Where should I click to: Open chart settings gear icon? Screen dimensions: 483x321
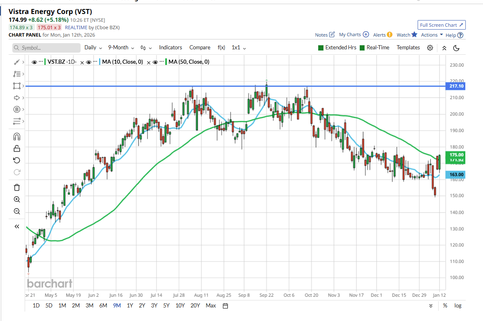coord(430,48)
